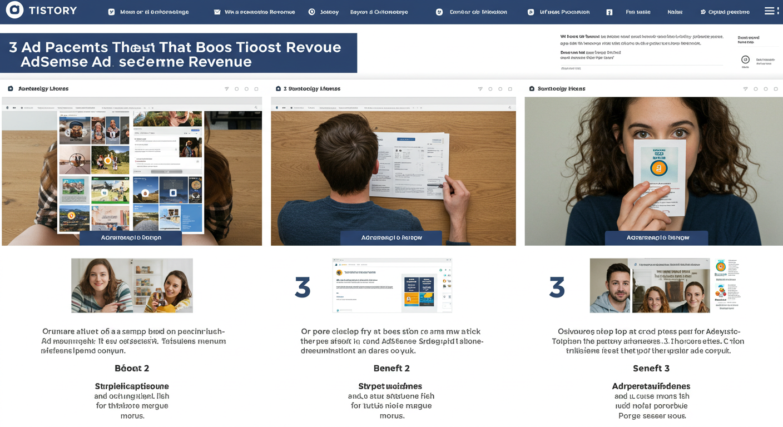Open small webpage screenshot thumbnail in middle column

392,285
